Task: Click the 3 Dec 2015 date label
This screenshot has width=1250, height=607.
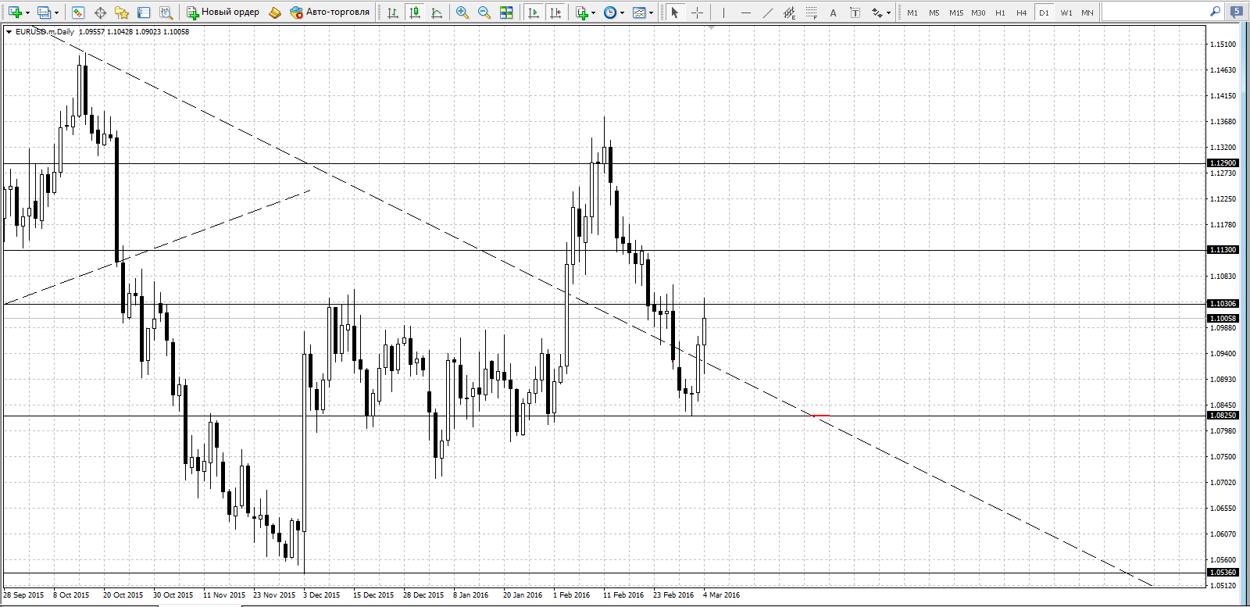Action: click(x=322, y=595)
